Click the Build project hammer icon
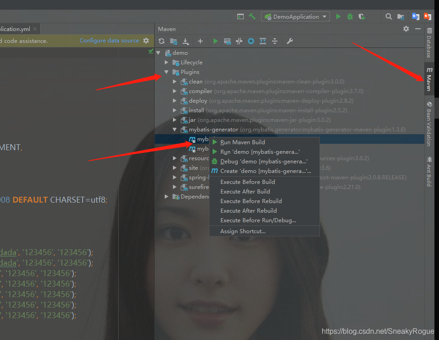 (252, 16)
